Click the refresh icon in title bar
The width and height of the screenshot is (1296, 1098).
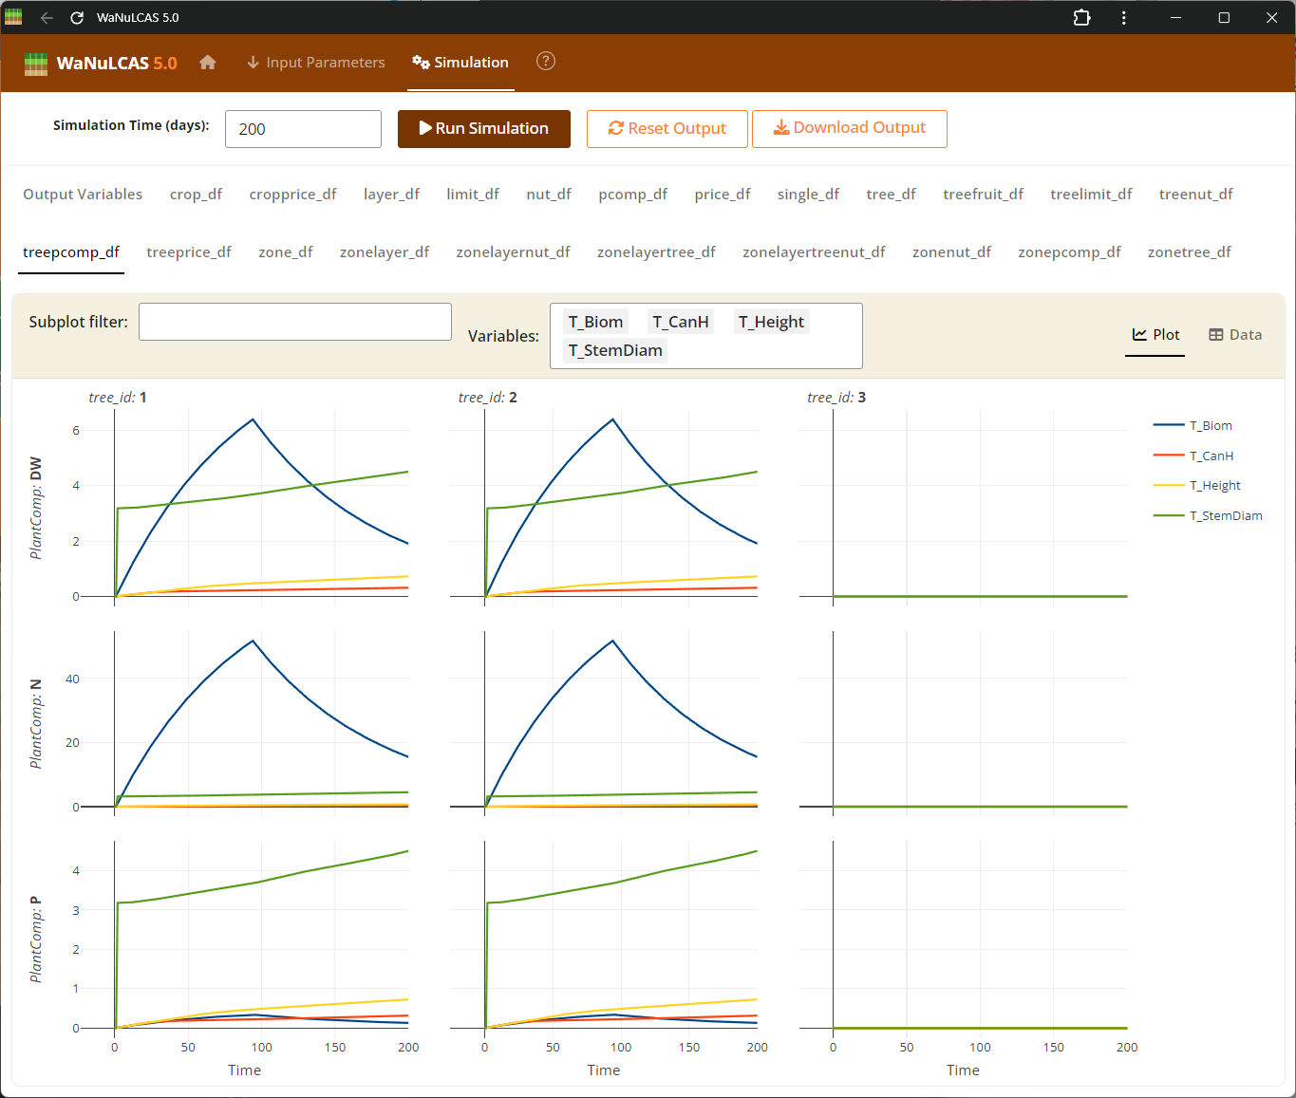(77, 18)
